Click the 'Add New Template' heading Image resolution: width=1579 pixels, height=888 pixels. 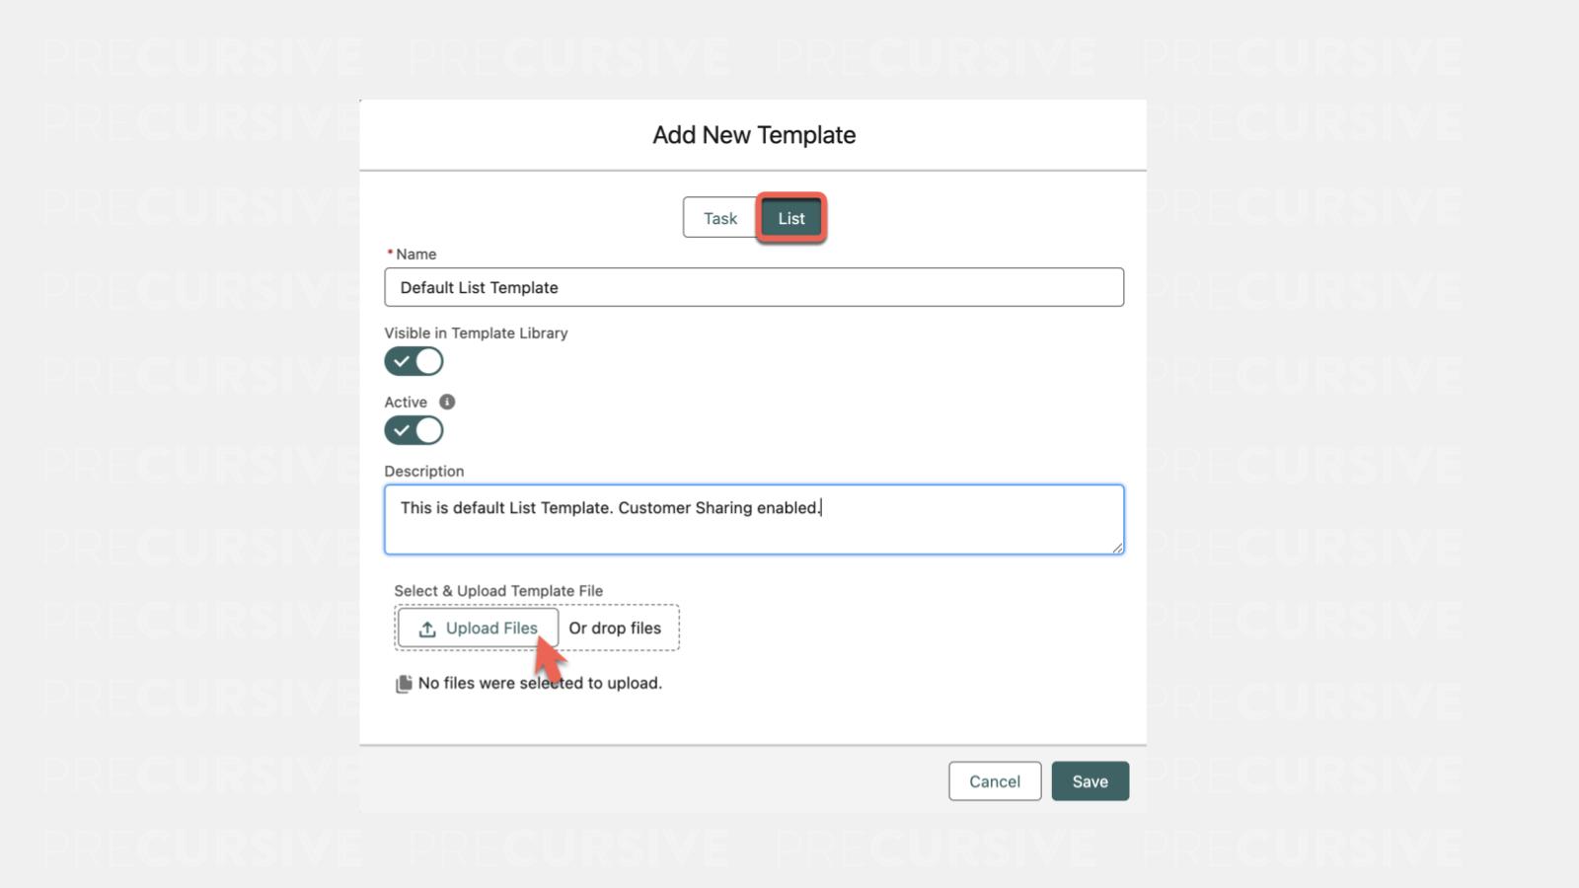753,135
